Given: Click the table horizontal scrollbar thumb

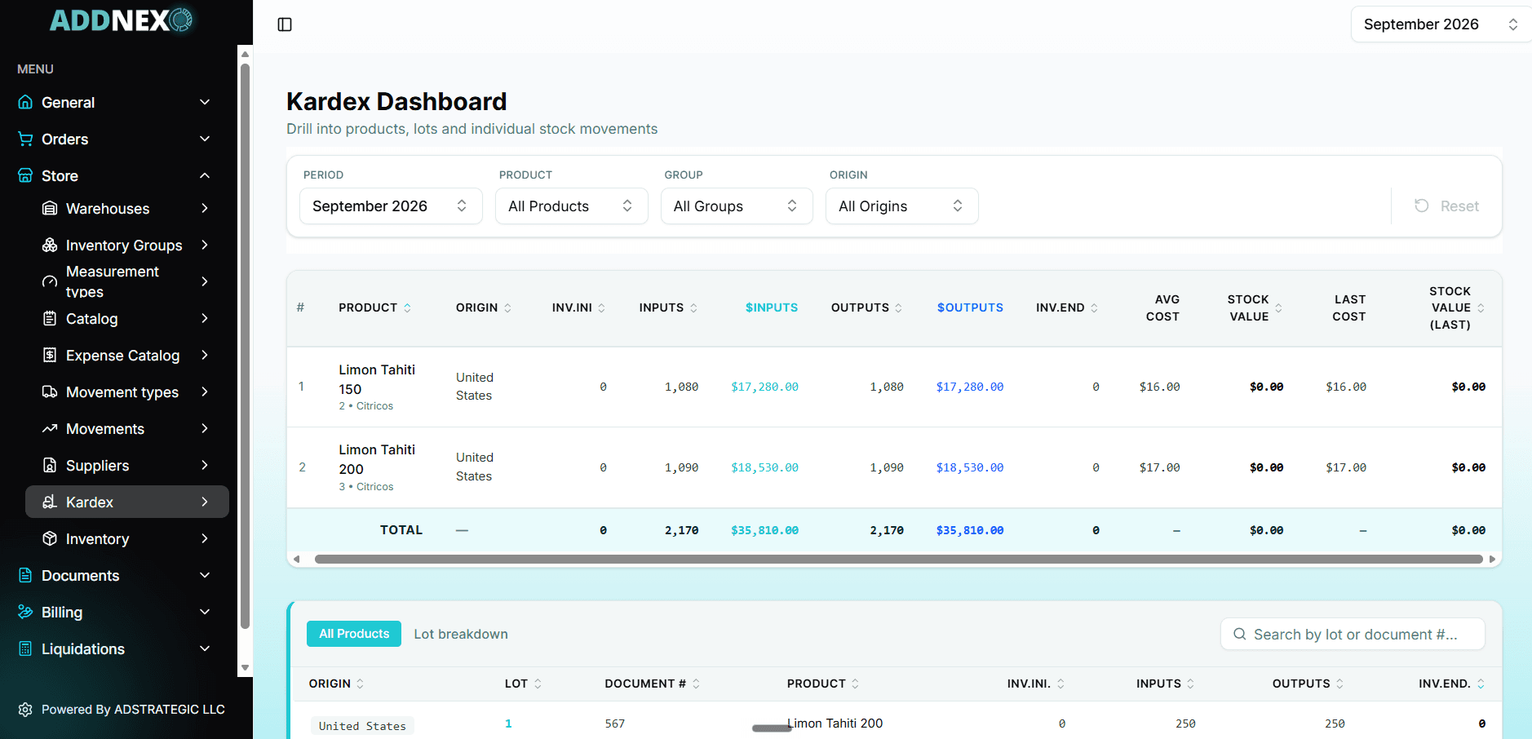Looking at the screenshot, I should 898,559.
